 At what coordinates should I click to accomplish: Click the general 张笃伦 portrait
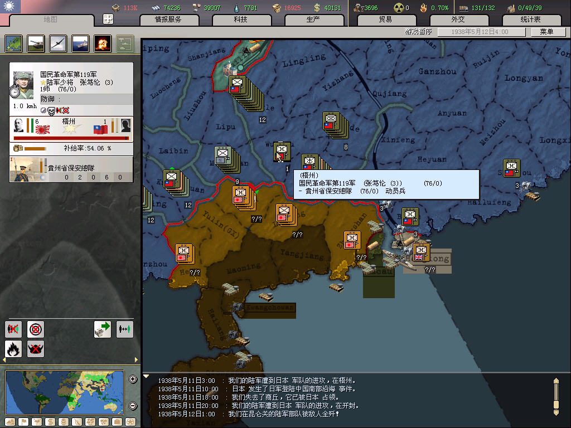click(23, 85)
